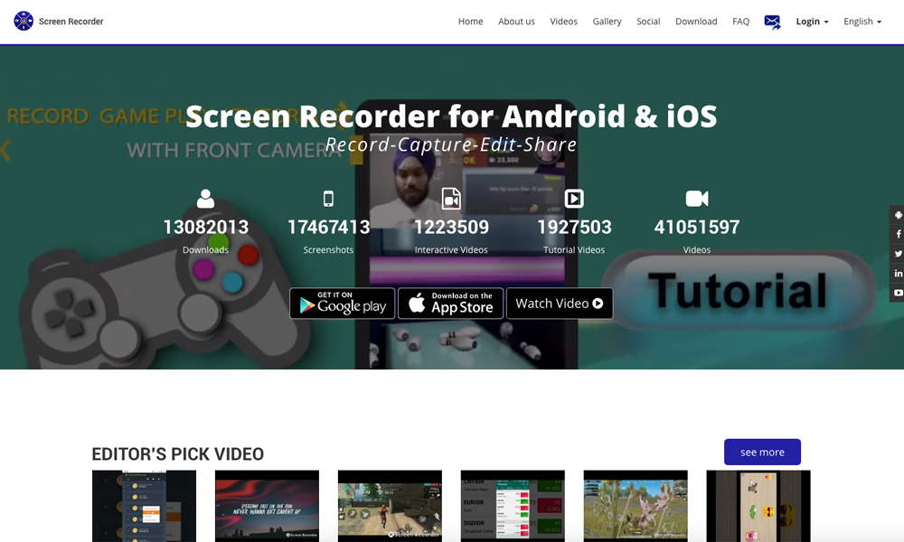The image size is (904, 542).
Task: Open the FAQ menu item
Action: pos(740,22)
